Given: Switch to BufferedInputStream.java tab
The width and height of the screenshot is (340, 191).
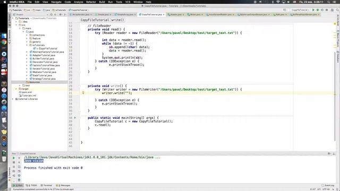Looking at the screenshot, I should click(304, 14).
